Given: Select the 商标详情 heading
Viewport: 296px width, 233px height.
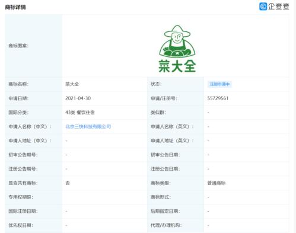Looking at the screenshot, I should click(15, 7).
